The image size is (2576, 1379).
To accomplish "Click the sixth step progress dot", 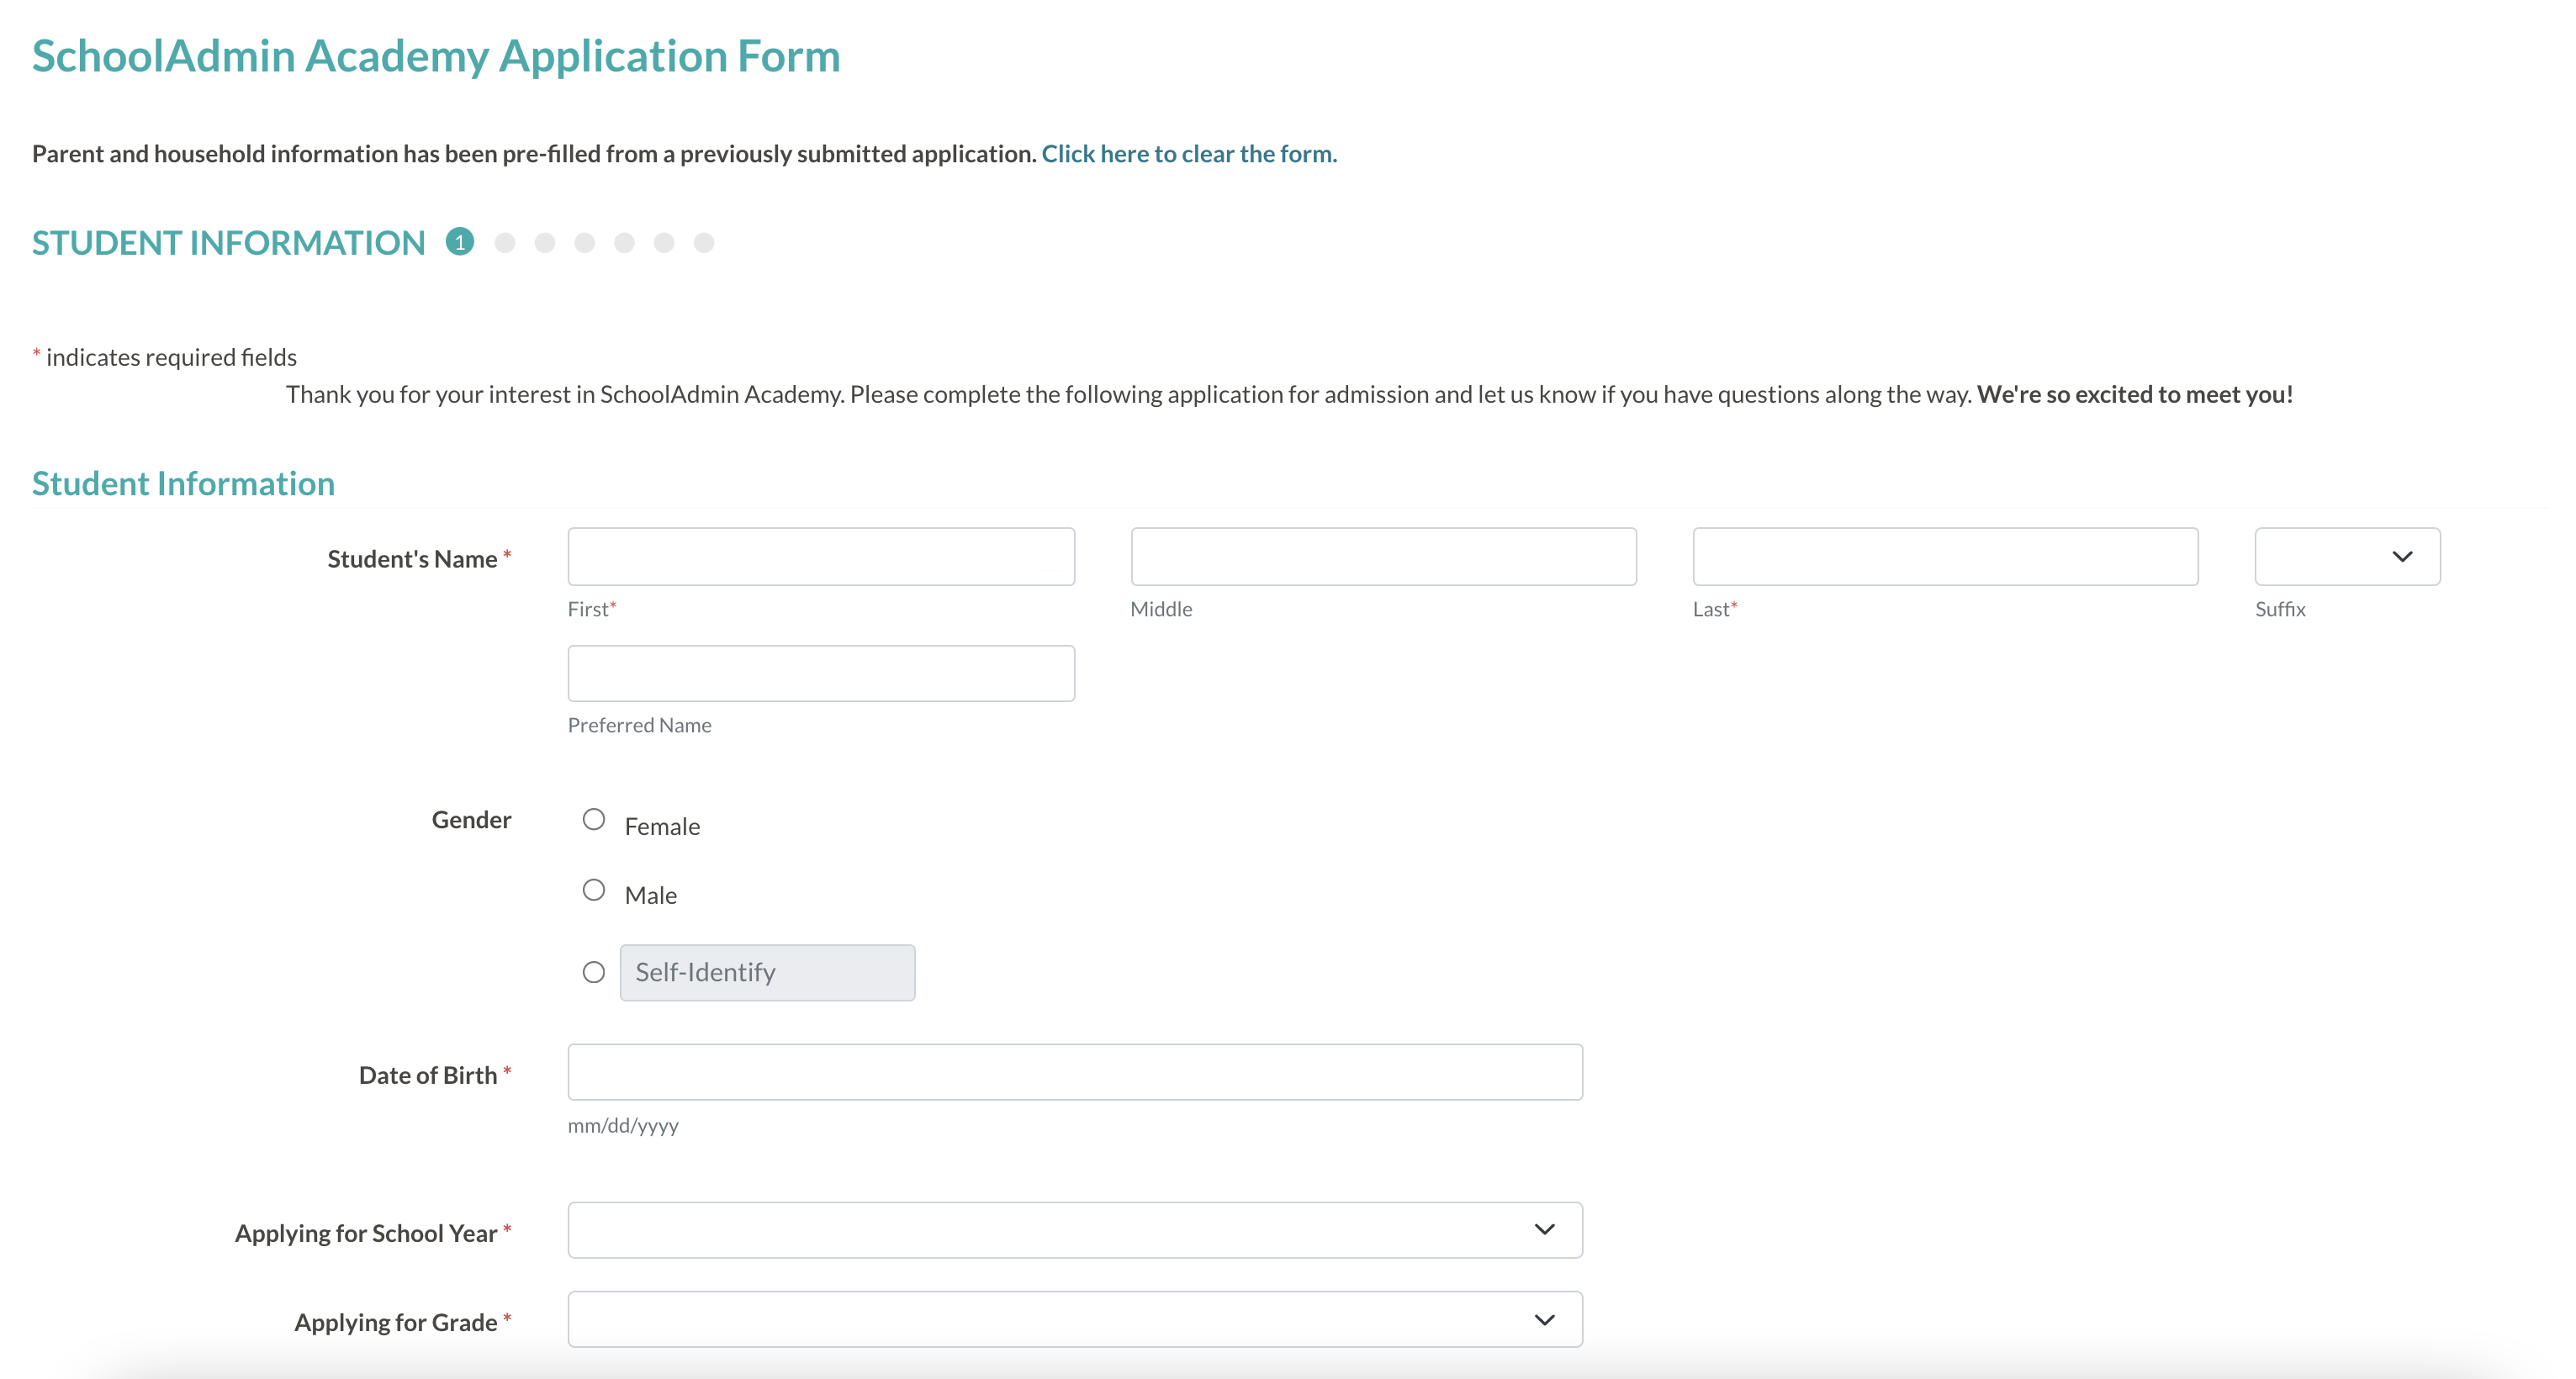I will (664, 243).
